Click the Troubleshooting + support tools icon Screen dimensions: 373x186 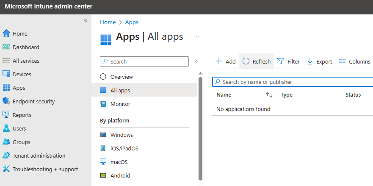(x=6, y=169)
